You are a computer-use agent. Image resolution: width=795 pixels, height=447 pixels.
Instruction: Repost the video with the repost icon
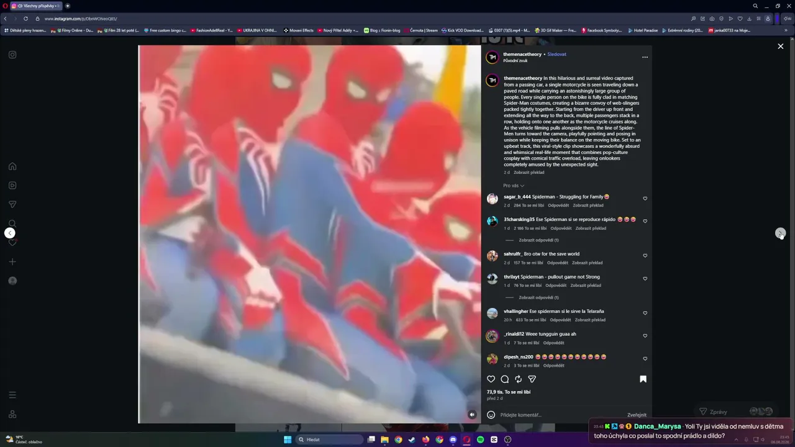coord(519,379)
